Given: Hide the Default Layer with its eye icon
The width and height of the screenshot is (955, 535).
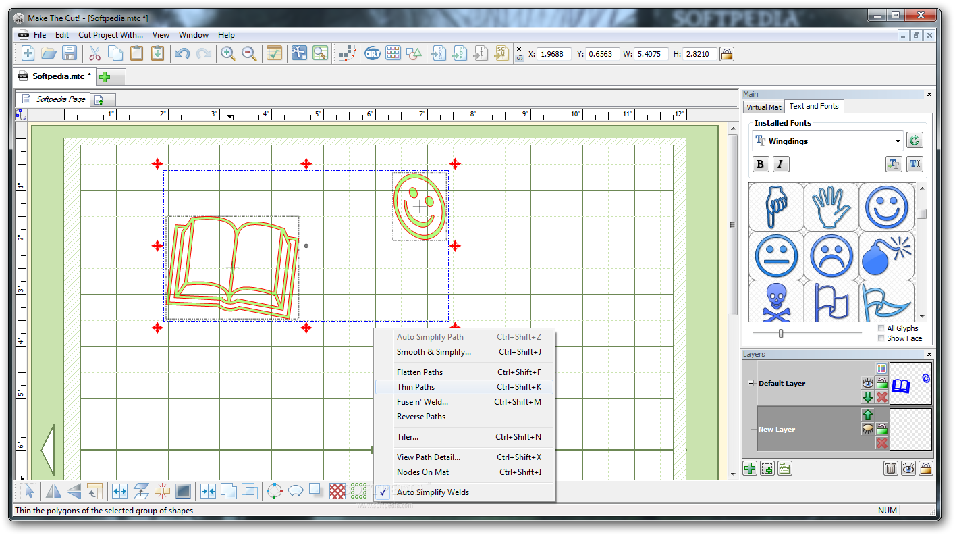Looking at the screenshot, I should [x=868, y=383].
